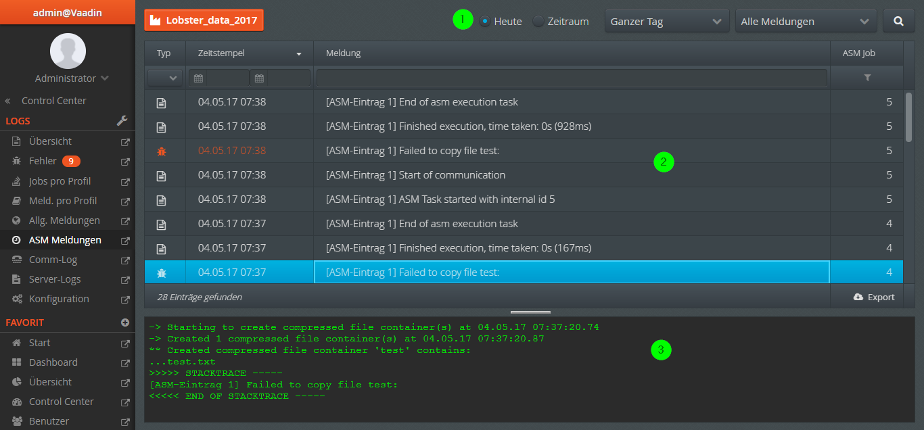The width and height of the screenshot is (924, 430).
Task: Open first calendar picker in Zeitstempel filter
Action: click(x=198, y=78)
